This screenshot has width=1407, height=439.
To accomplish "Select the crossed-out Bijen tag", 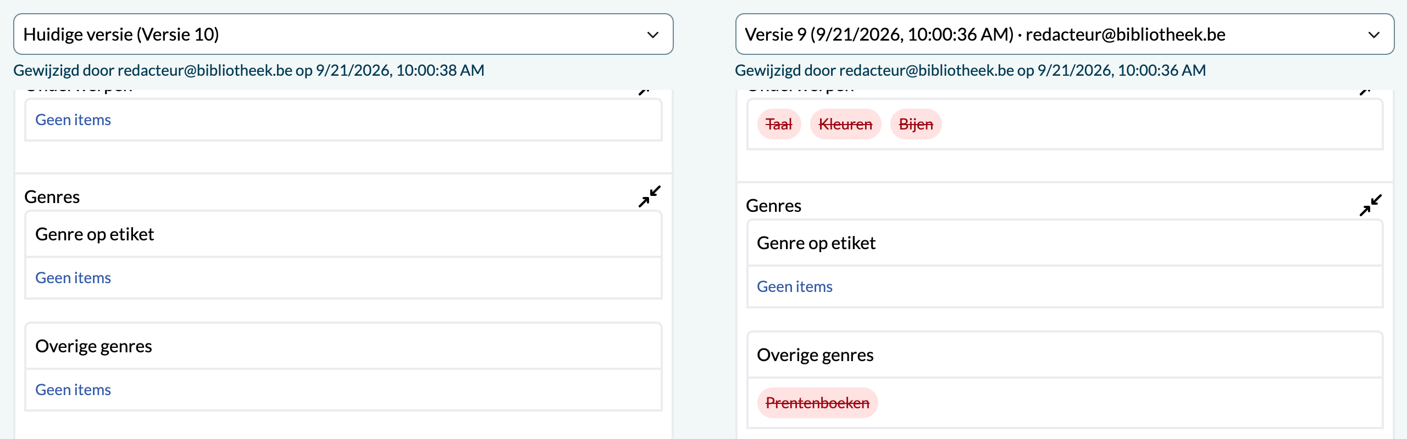I will coord(916,125).
